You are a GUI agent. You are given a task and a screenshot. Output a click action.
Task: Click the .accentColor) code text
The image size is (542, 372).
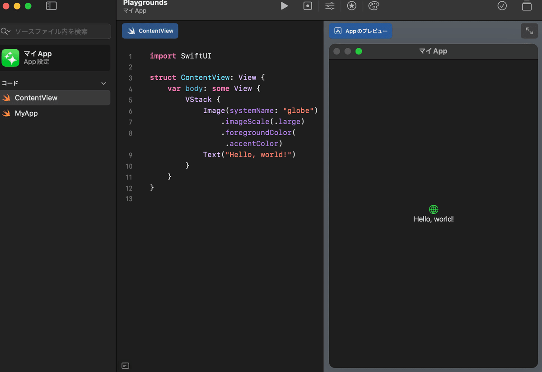pos(254,144)
